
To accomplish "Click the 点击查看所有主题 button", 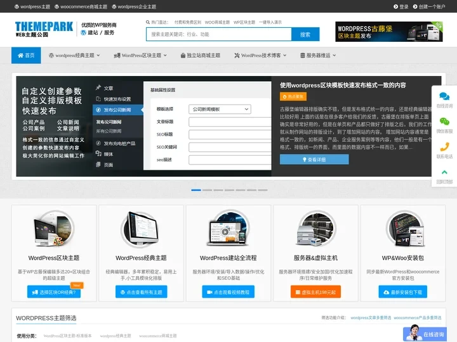I will pos(141,292).
